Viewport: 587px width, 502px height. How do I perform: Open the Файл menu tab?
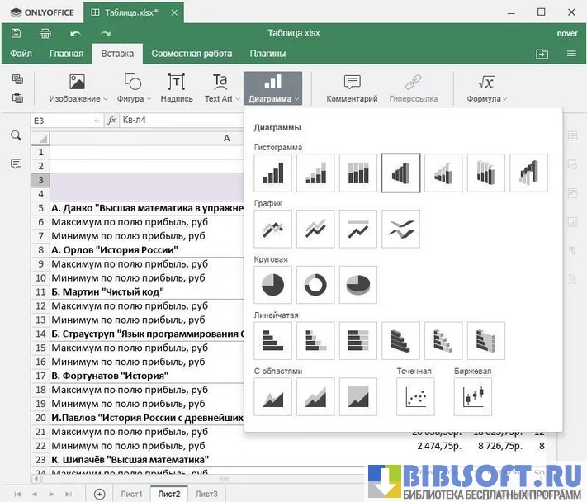(x=21, y=54)
